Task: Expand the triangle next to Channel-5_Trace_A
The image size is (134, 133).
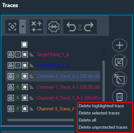Action: point(32,109)
